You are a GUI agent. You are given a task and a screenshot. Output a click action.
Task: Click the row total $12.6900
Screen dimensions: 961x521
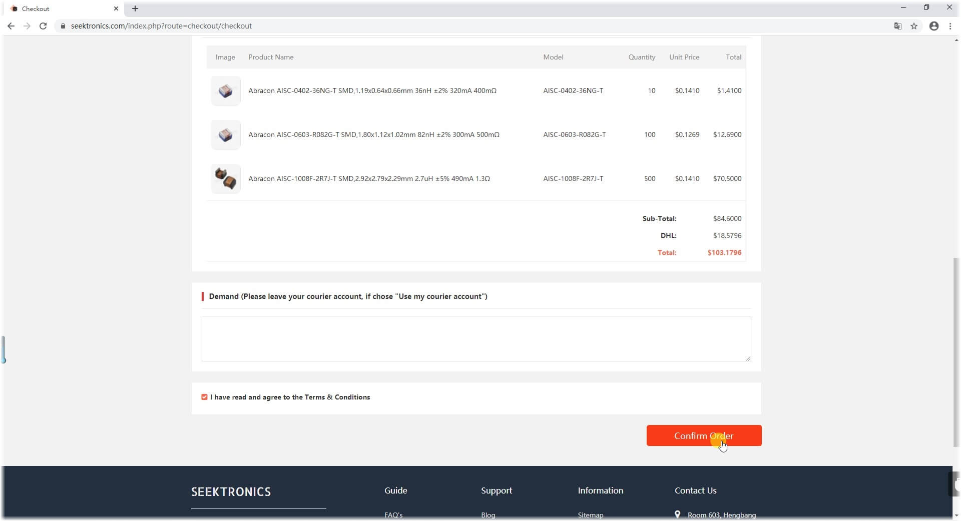click(x=727, y=134)
